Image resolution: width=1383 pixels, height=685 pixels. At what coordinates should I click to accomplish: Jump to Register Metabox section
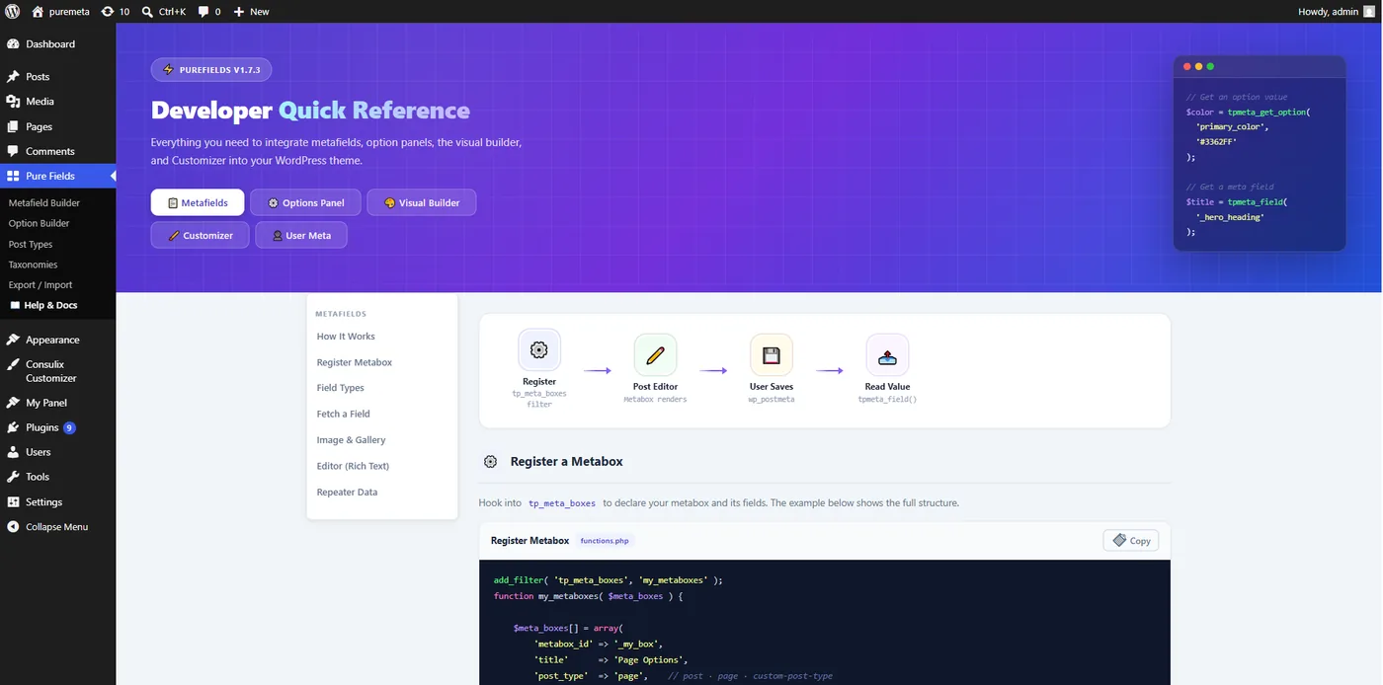point(355,362)
